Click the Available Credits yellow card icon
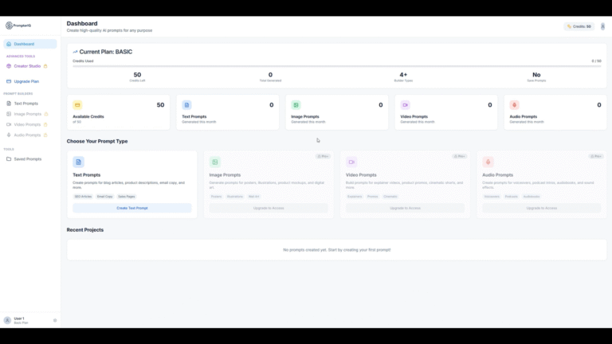 coord(77,105)
